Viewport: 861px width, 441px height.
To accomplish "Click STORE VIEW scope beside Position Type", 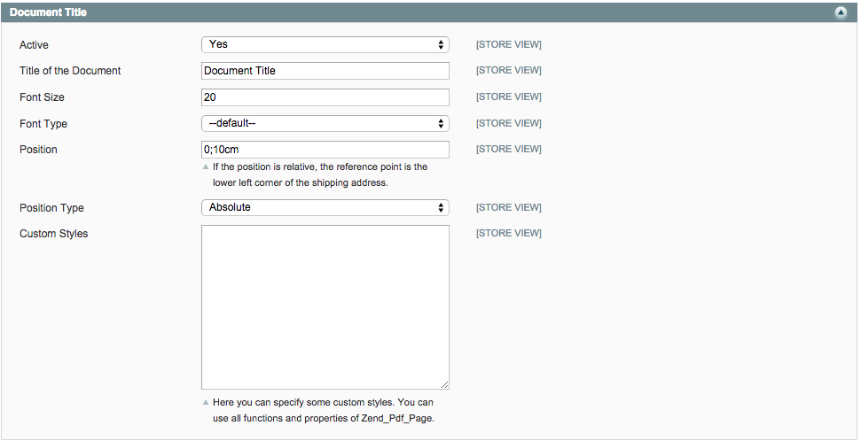I will coord(508,207).
